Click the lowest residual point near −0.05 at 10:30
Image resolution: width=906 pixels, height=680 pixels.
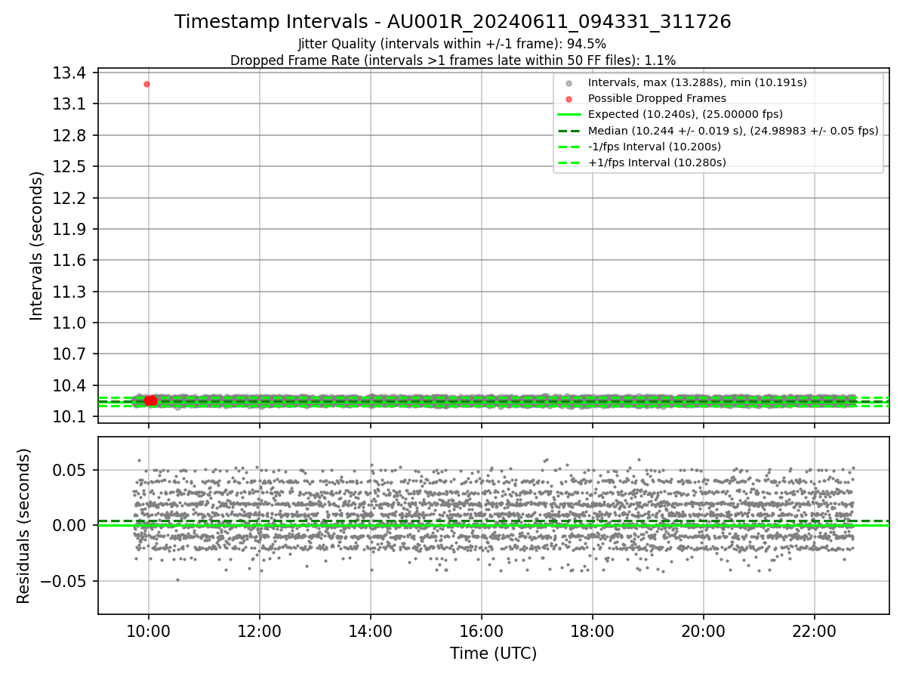178,580
